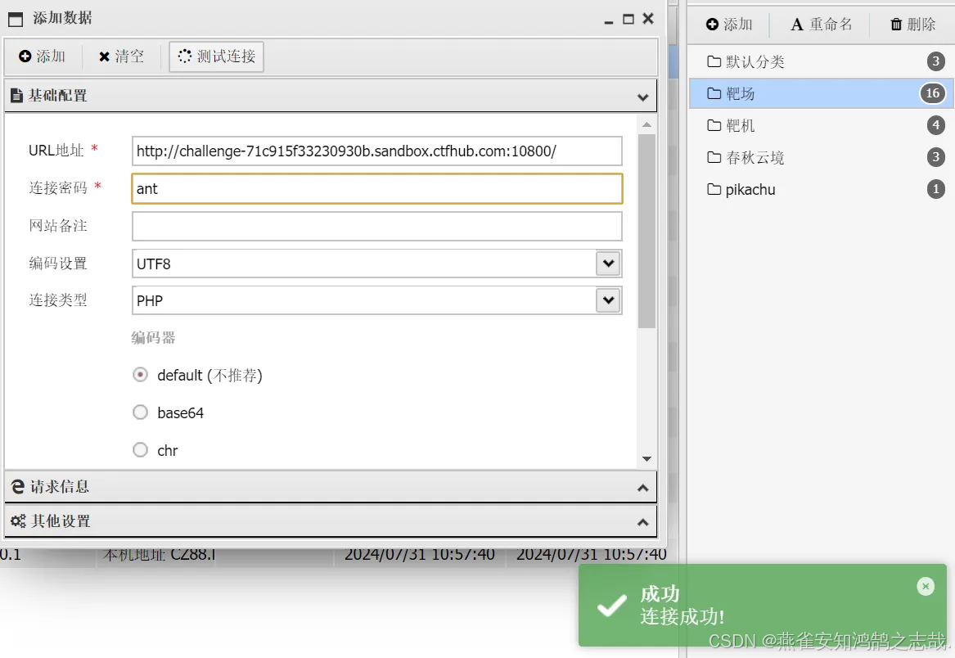Image resolution: width=955 pixels, height=658 pixels.
Task: Open the 编码设置 UTF8 dropdown
Action: tap(607, 264)
